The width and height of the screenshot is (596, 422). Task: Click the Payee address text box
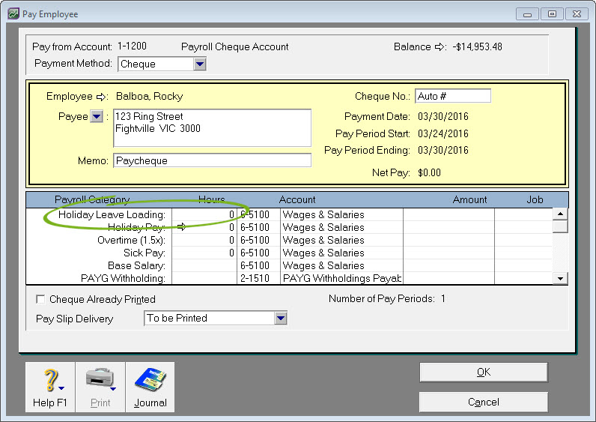point(212,128)
